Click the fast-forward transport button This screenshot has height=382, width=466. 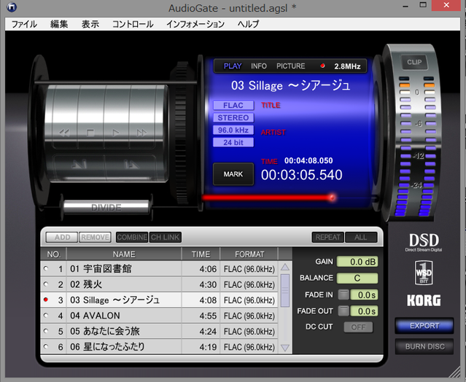click(141, 133)
